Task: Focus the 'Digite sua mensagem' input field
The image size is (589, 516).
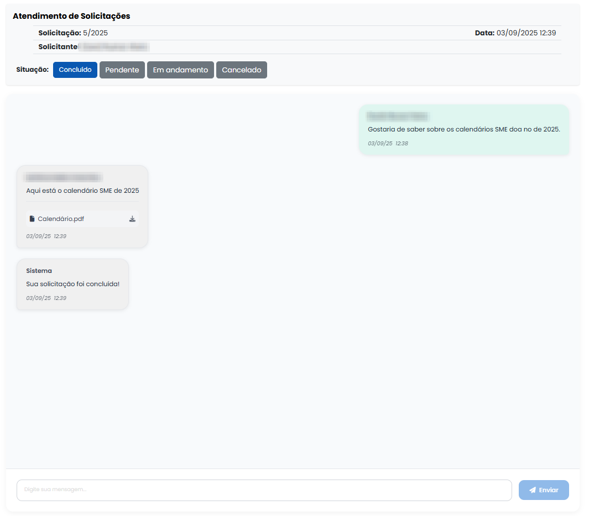Action: (264, 490)
